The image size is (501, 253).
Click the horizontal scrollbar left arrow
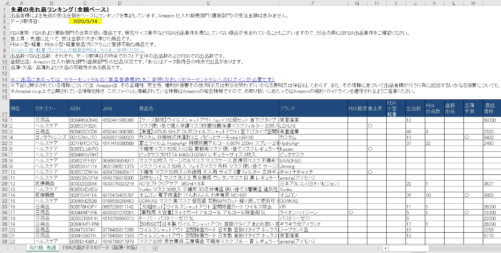click(x=385, y=248)
